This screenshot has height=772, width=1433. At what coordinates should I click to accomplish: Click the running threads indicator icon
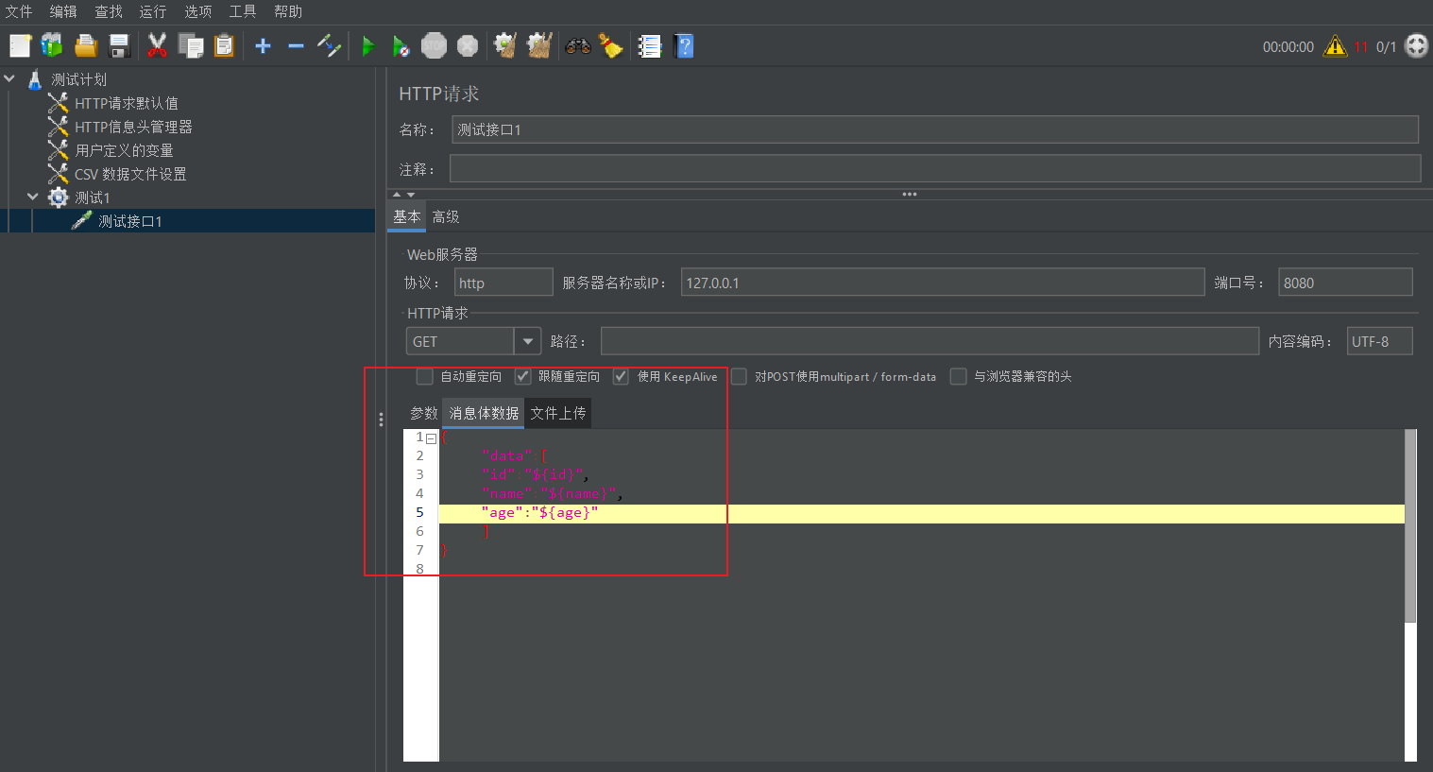click(x=1417, y=45)
